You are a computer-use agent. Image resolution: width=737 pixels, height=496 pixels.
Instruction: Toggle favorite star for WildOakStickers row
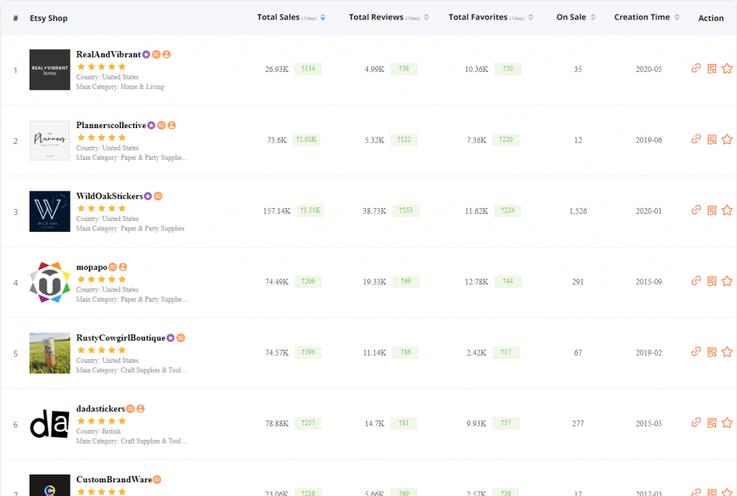point(727,210)
